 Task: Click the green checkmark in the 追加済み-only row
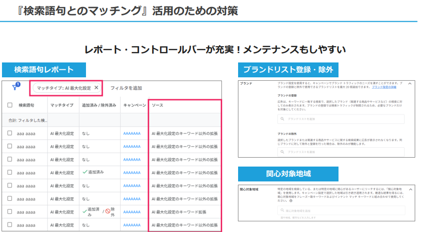click(85, 172)
